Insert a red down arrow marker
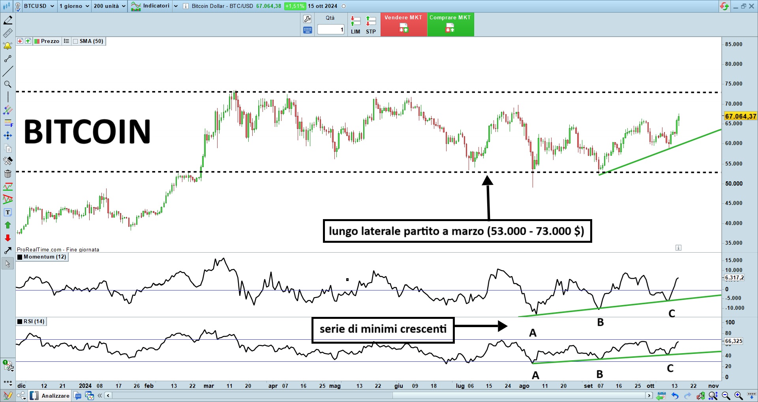Screen dimensions: 758x402 8,238
